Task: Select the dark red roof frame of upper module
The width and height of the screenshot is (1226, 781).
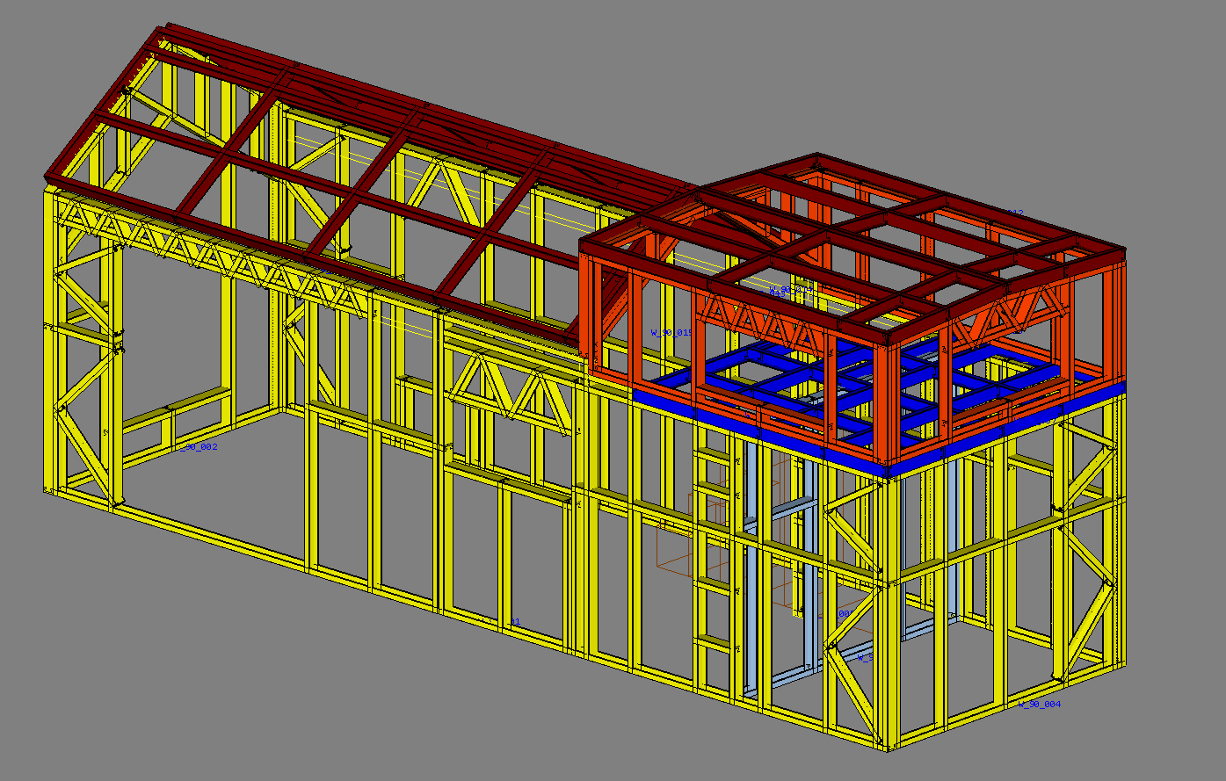Action: (879, 228)
